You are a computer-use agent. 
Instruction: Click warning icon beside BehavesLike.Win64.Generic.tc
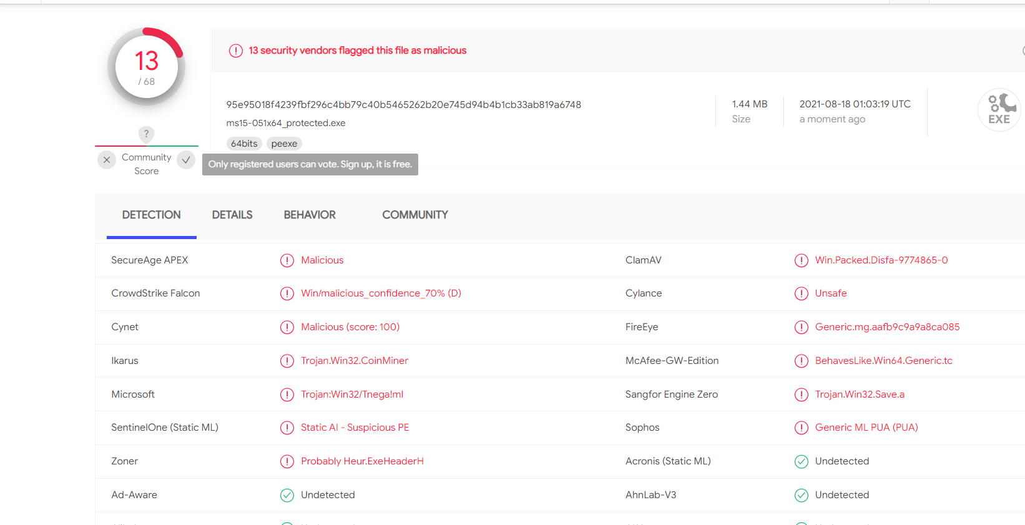(802, 361)
